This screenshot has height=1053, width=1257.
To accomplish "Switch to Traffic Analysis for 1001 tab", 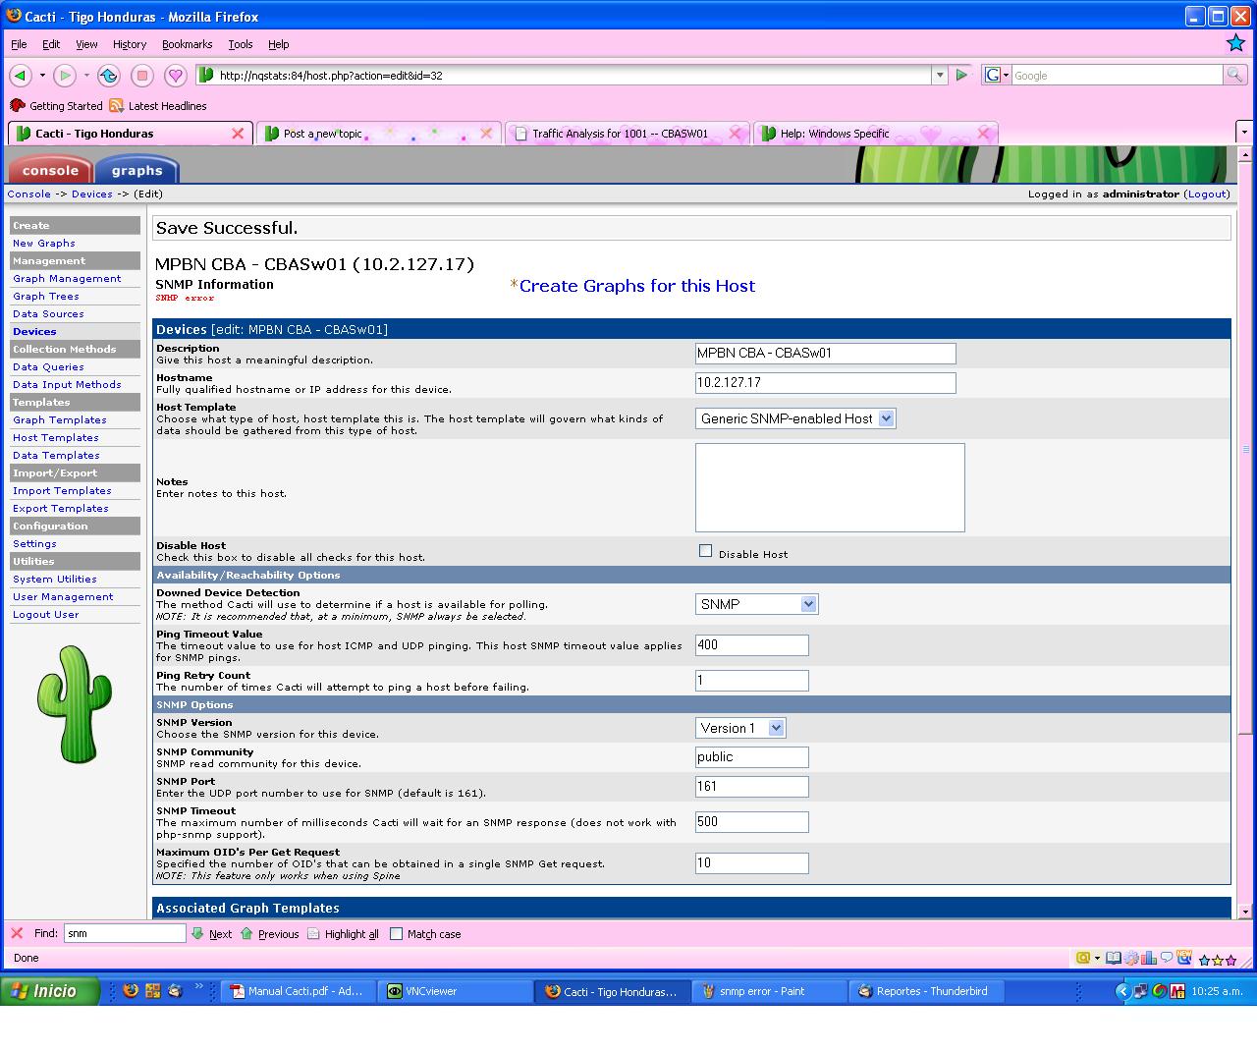I will click(628, 134).
